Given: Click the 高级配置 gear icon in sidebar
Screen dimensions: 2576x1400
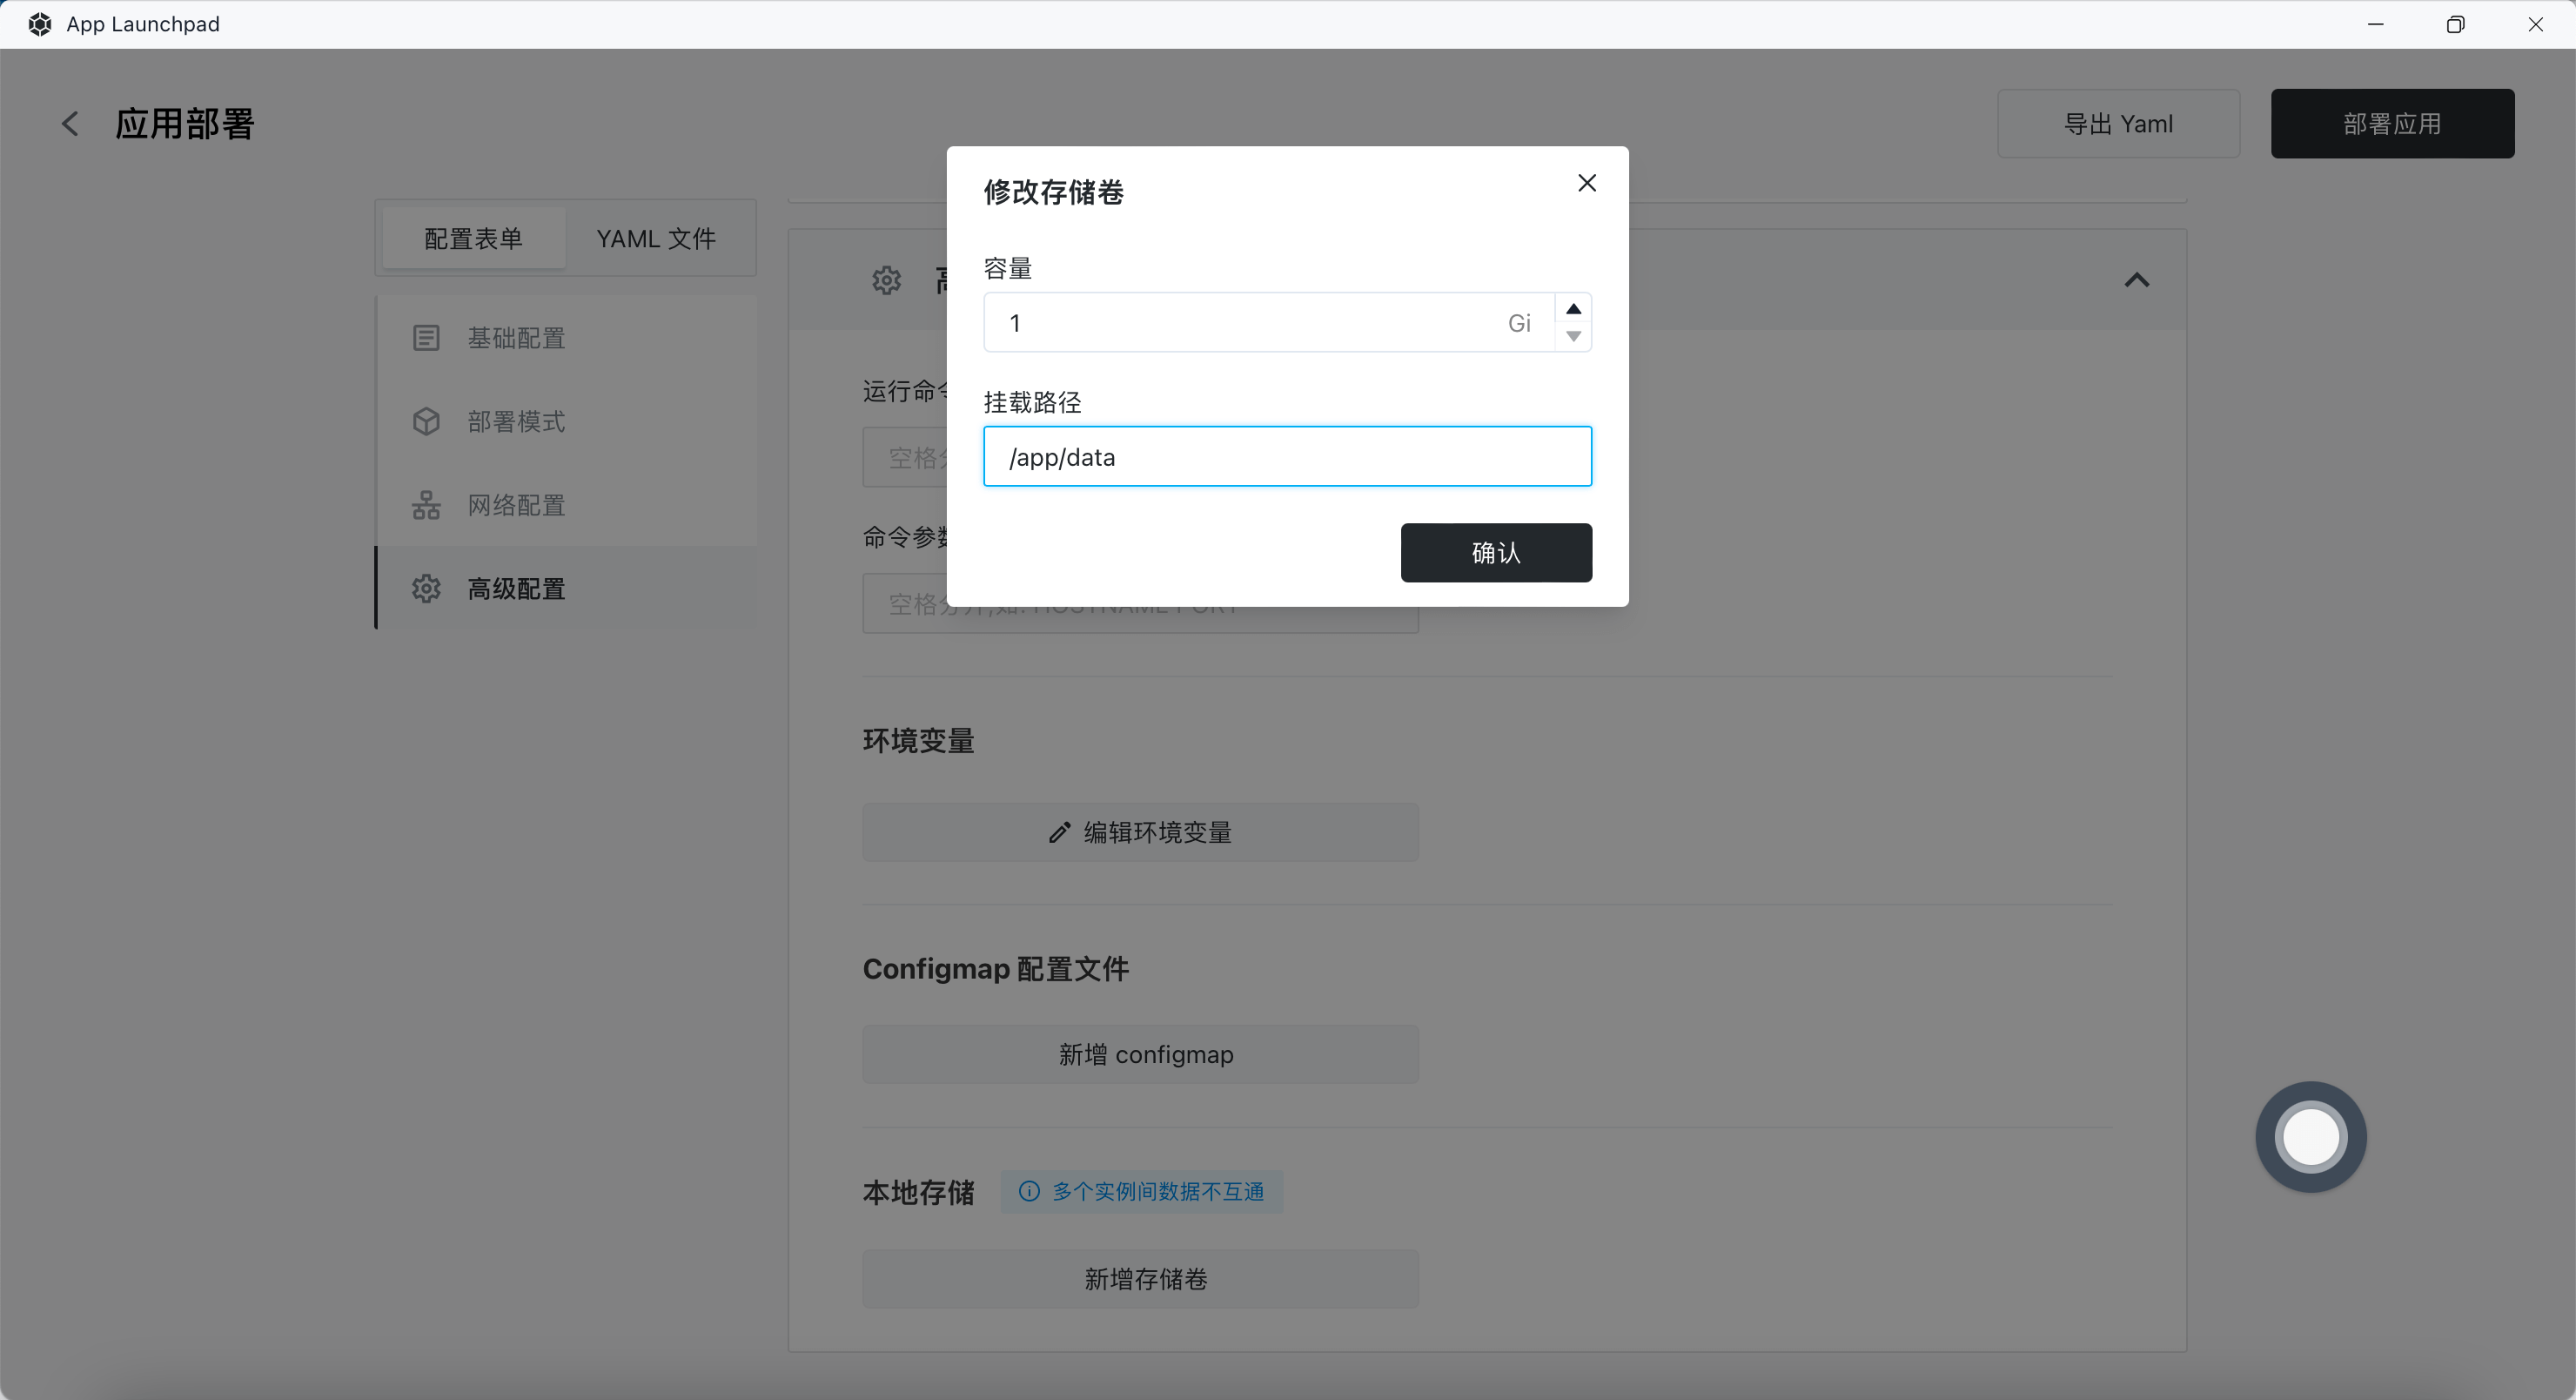Looking at the screenshot, I should point(426,589).
